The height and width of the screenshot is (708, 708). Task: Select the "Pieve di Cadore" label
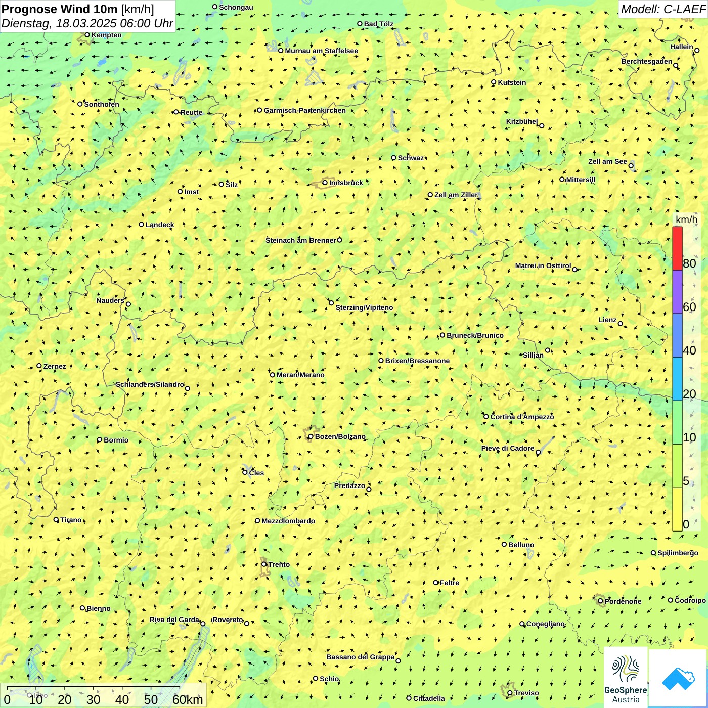pyautogui.click(x=508, y=448)
